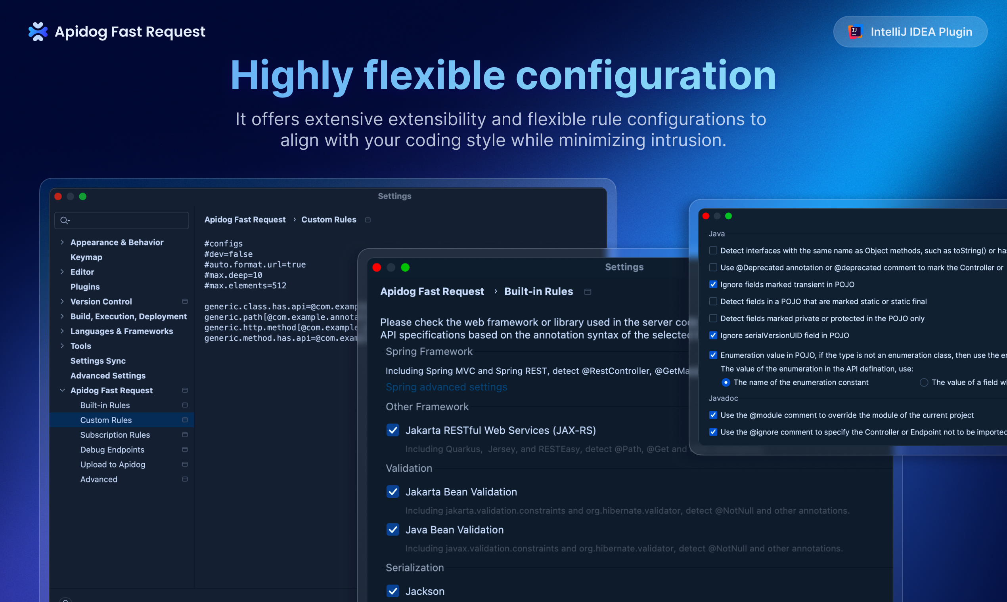Click project-level icon on Custom Rules row

185,420
